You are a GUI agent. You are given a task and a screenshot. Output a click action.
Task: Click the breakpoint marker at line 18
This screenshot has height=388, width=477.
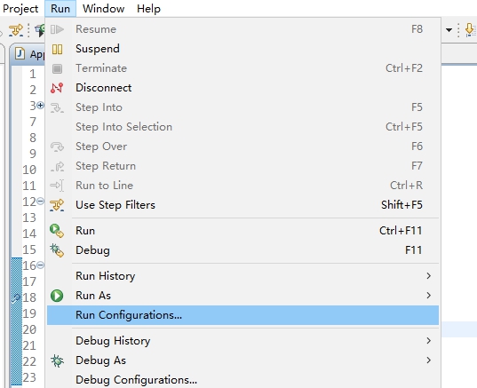16,298
